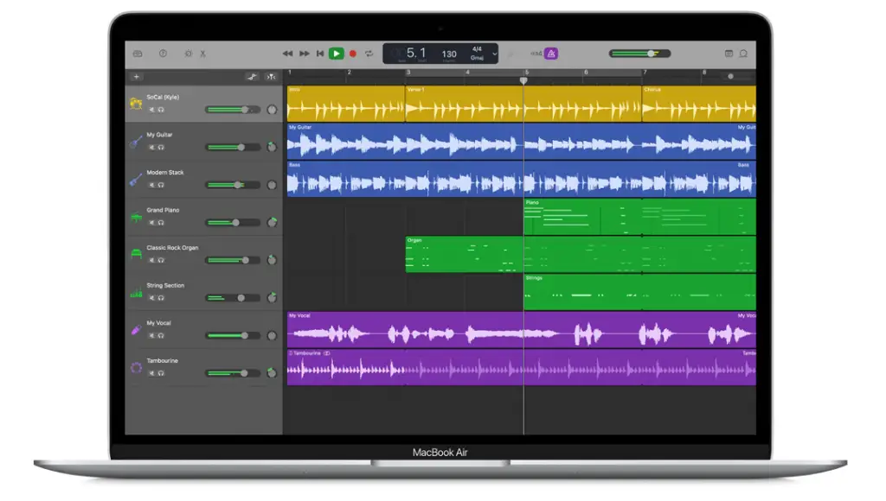Click the My Vocal microphone icon
The height and width of the screenshot is (501, 886).
point(136,330)
